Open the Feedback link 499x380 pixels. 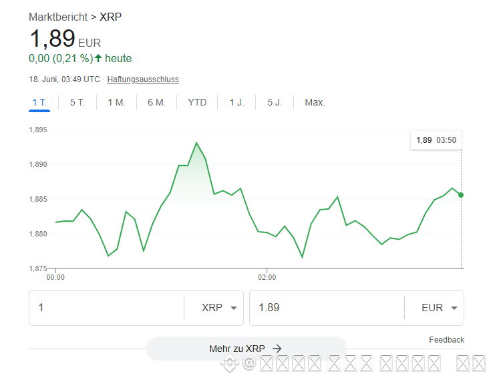click(x=446, y=340)
